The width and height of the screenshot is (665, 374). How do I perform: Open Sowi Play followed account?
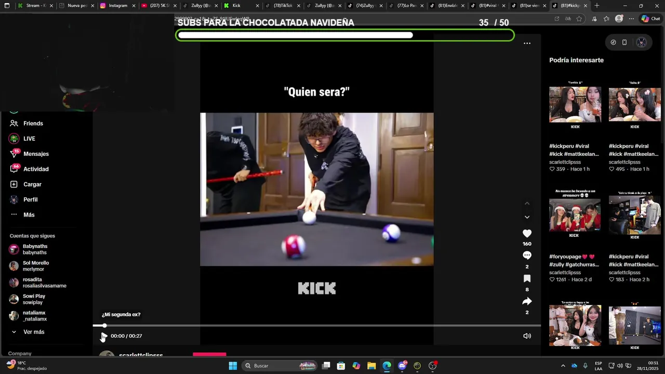tap(27, 299)
